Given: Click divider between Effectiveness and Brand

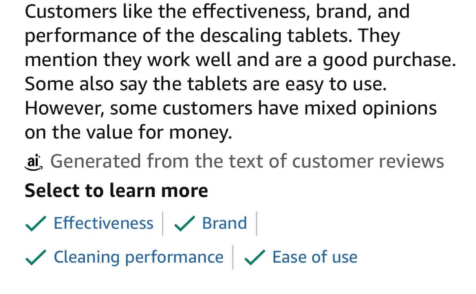Looking at the screenshot, I should [163, 223].
